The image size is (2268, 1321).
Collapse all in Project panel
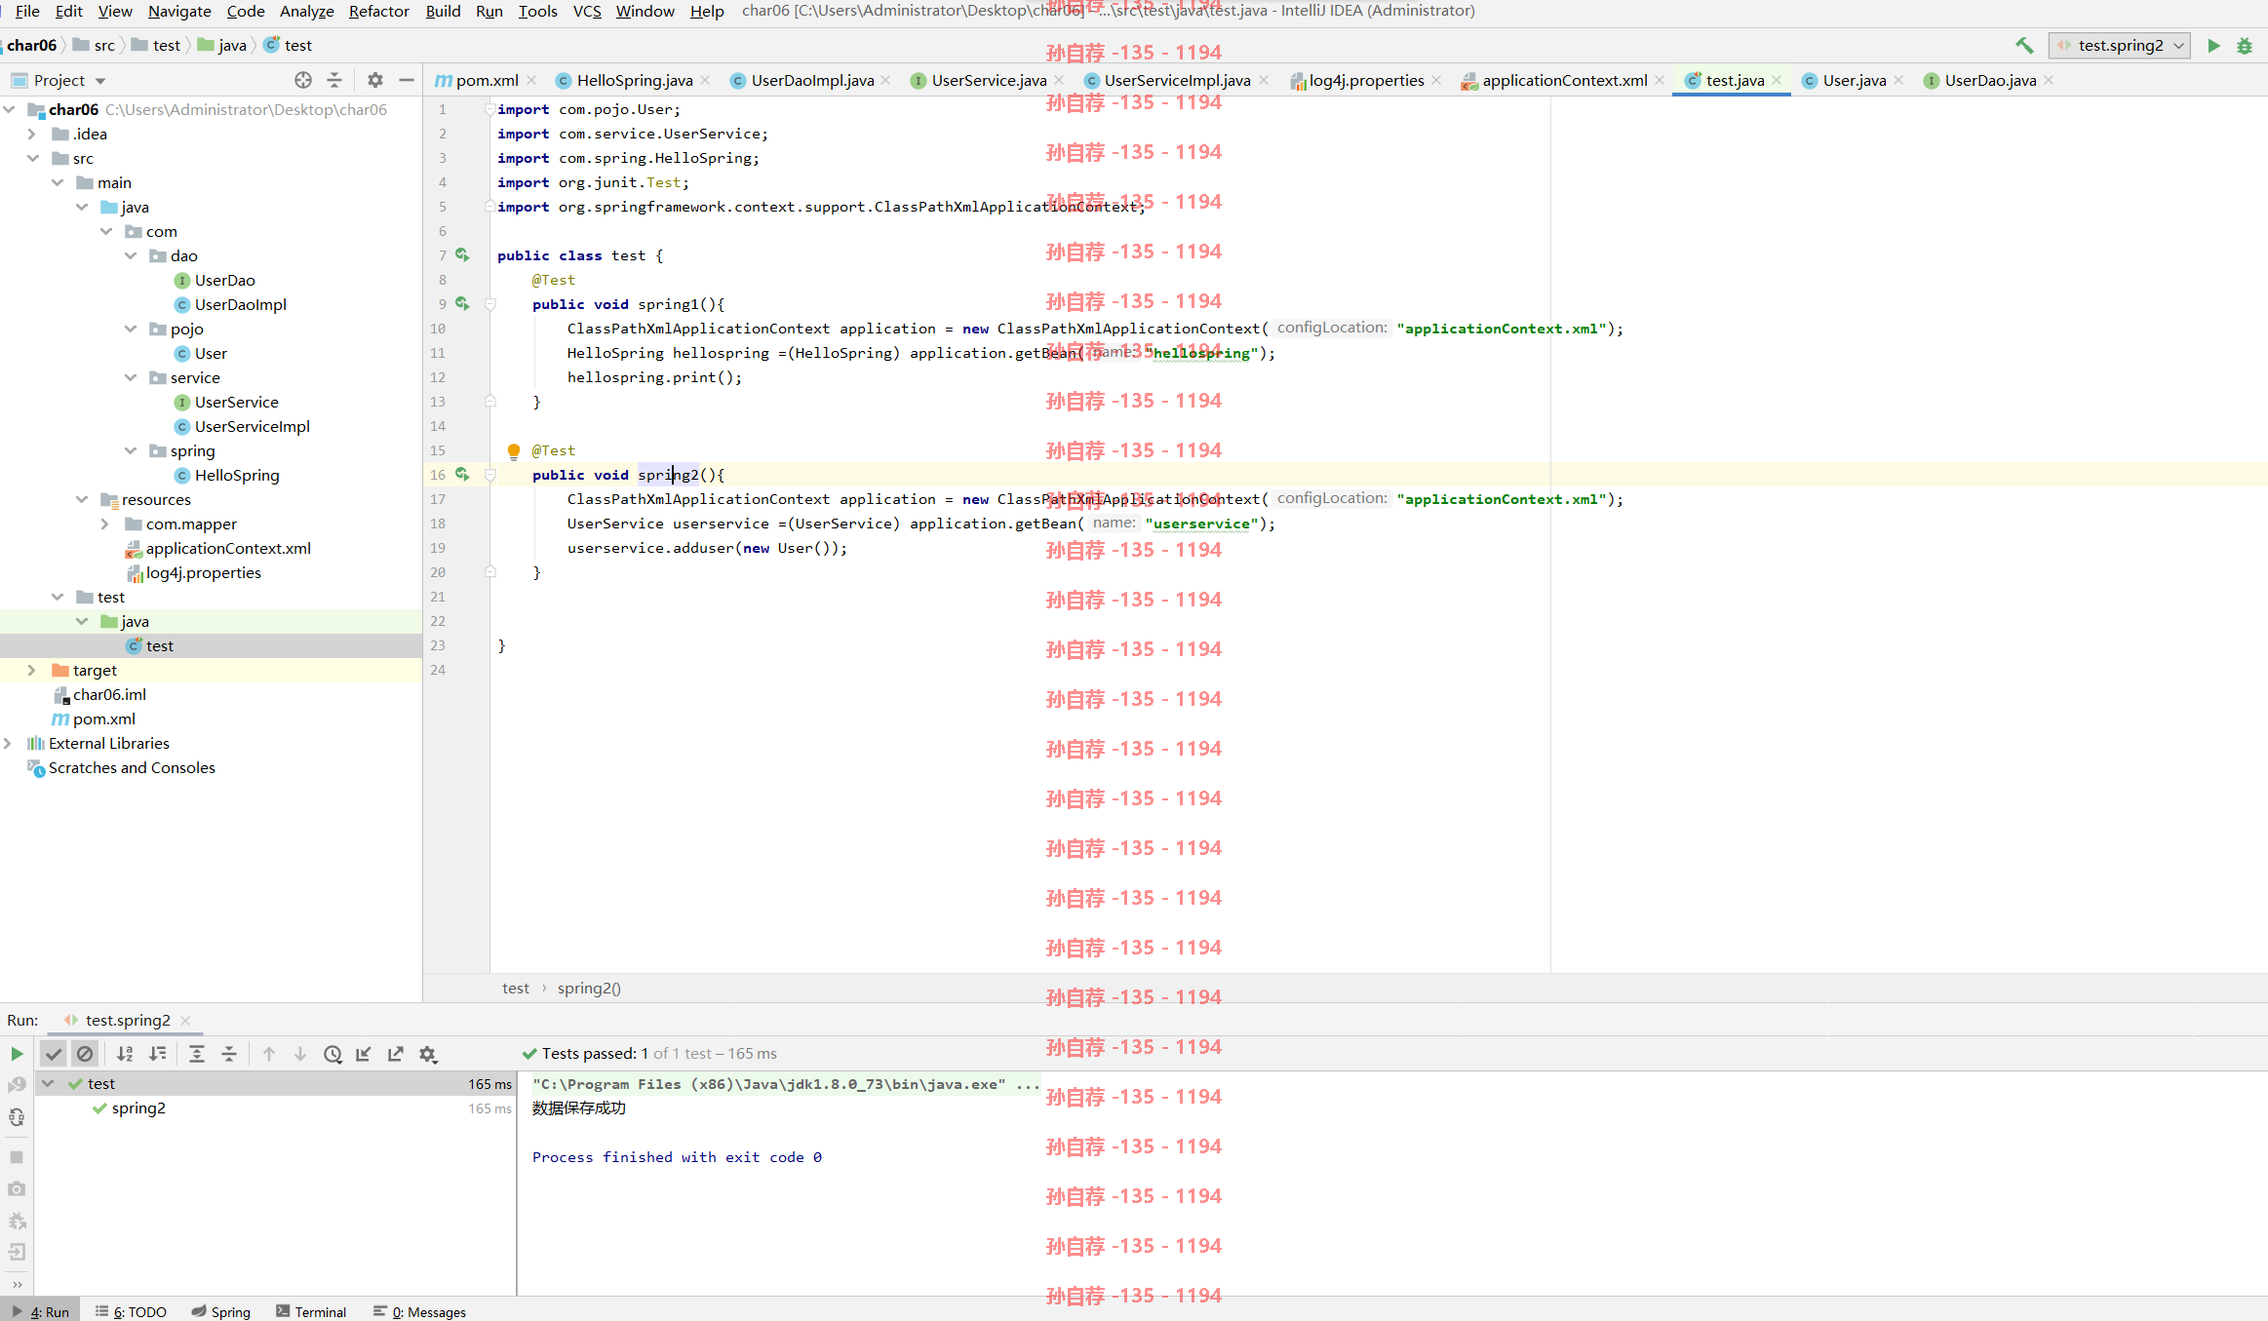(334, 80)
